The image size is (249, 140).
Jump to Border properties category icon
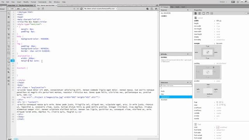[x=203, y=14]
